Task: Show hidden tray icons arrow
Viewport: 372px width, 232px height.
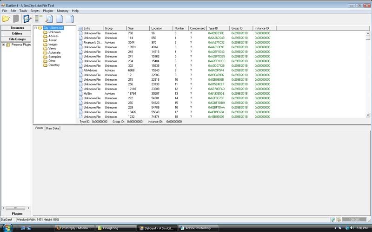Action: pyautogui.click(x=335, y=228)
